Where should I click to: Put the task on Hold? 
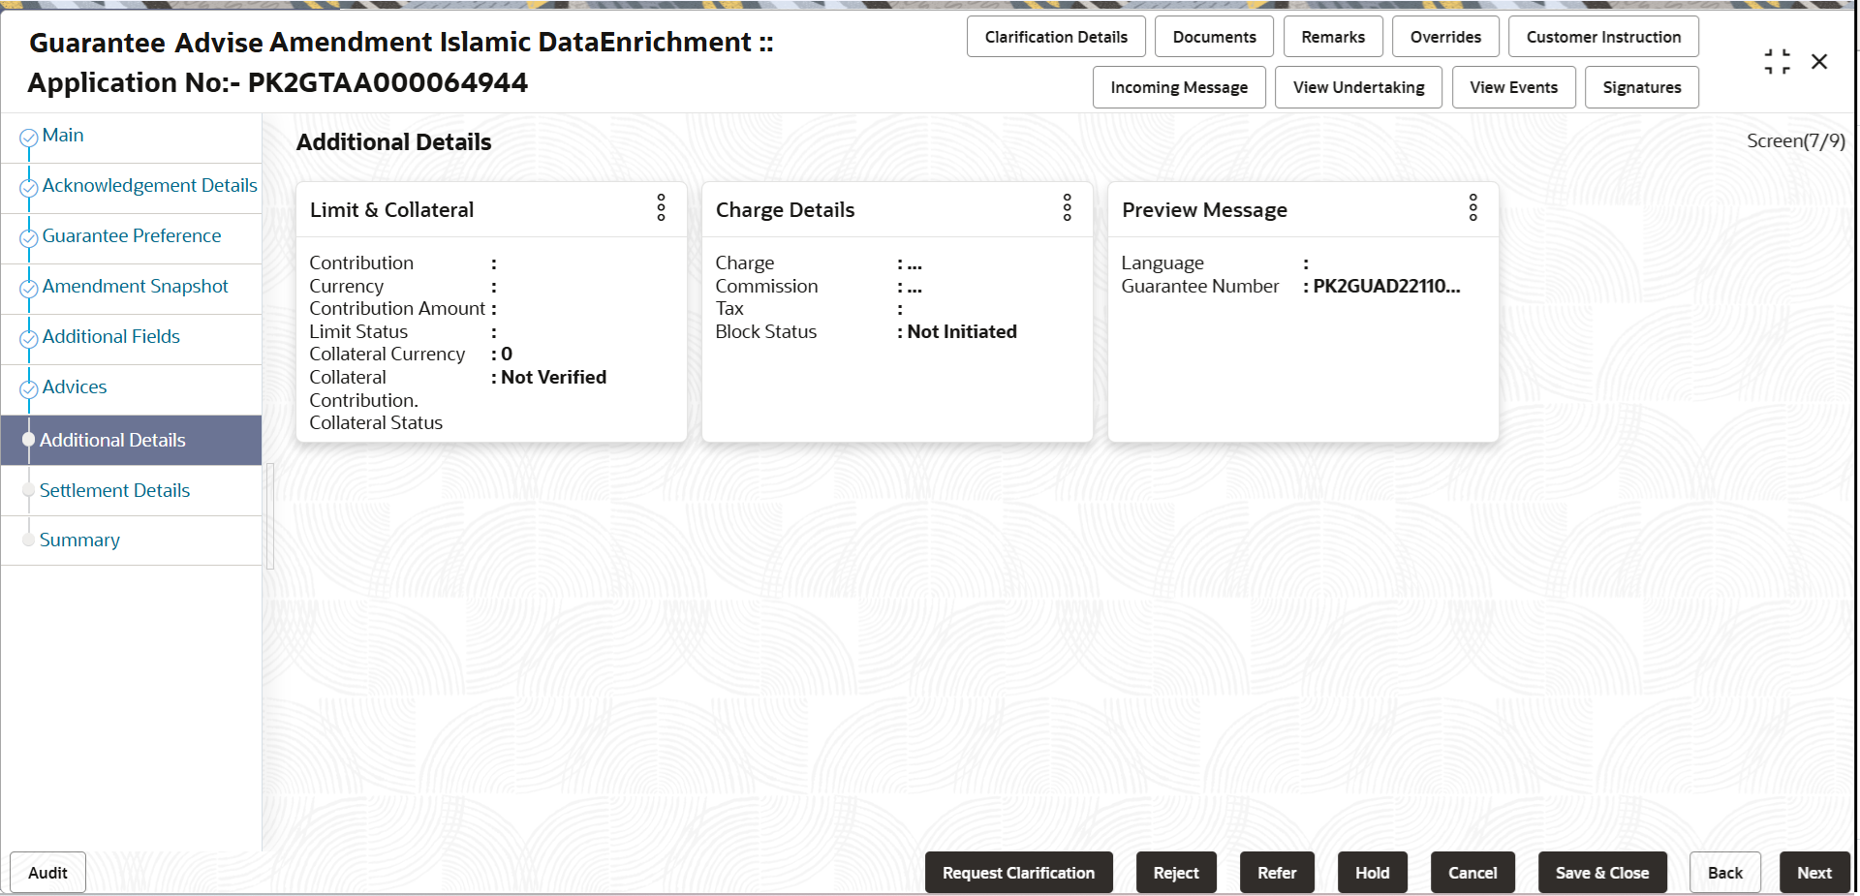point(1372,873)
